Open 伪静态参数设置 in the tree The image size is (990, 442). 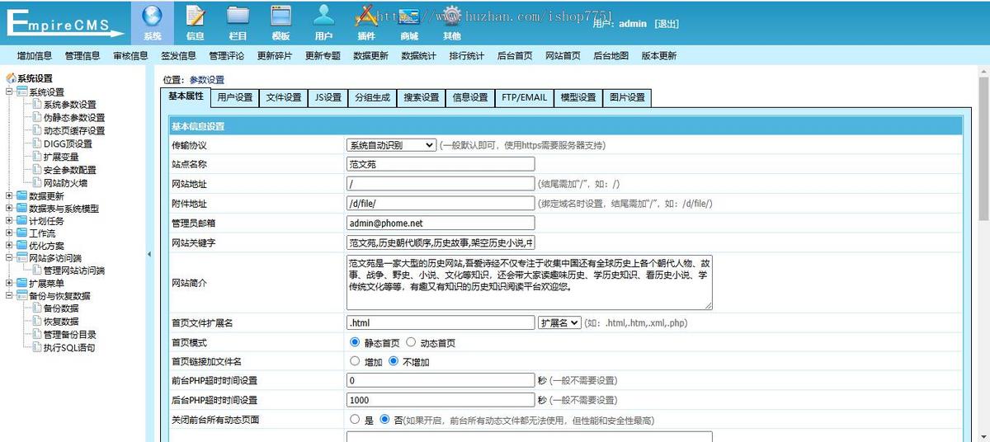pyautogui.click(x=74, y=117)
